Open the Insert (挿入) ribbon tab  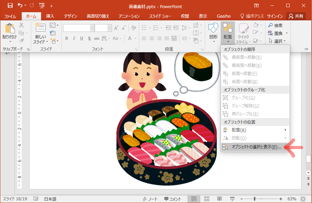tap(50, 16)
